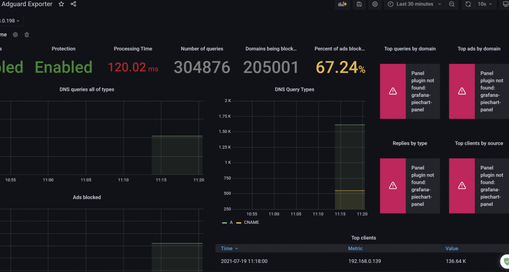
Task: Zoom out the time range
Action: [451, 4]
